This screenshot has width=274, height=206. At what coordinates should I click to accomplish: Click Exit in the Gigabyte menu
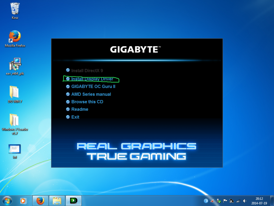[x=75, y=117]
